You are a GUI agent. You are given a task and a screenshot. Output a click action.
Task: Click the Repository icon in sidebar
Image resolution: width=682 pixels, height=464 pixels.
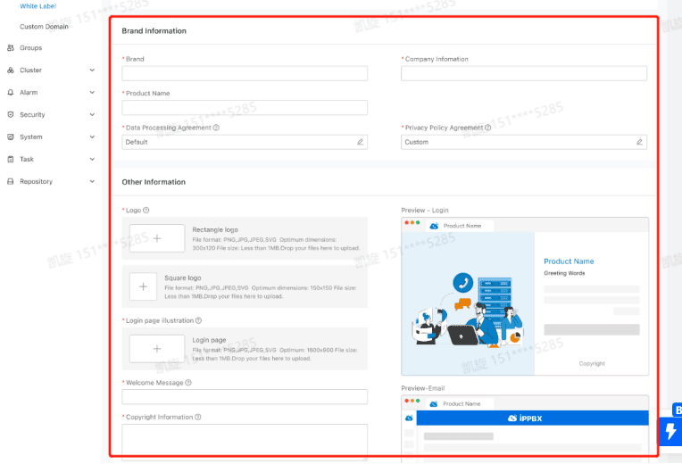tap(11, 181)
